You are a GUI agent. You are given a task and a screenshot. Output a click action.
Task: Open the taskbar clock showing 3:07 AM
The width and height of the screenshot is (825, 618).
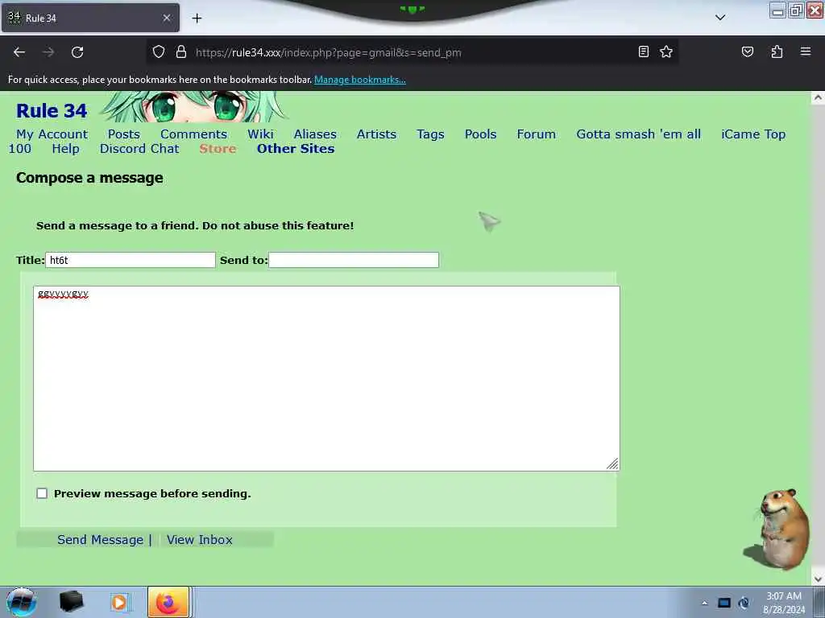click(x=783, y=603)
